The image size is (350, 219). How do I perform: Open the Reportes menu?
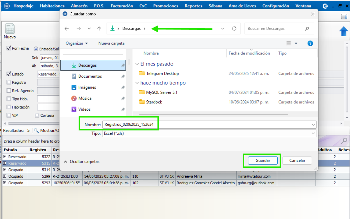click(193, 6)
